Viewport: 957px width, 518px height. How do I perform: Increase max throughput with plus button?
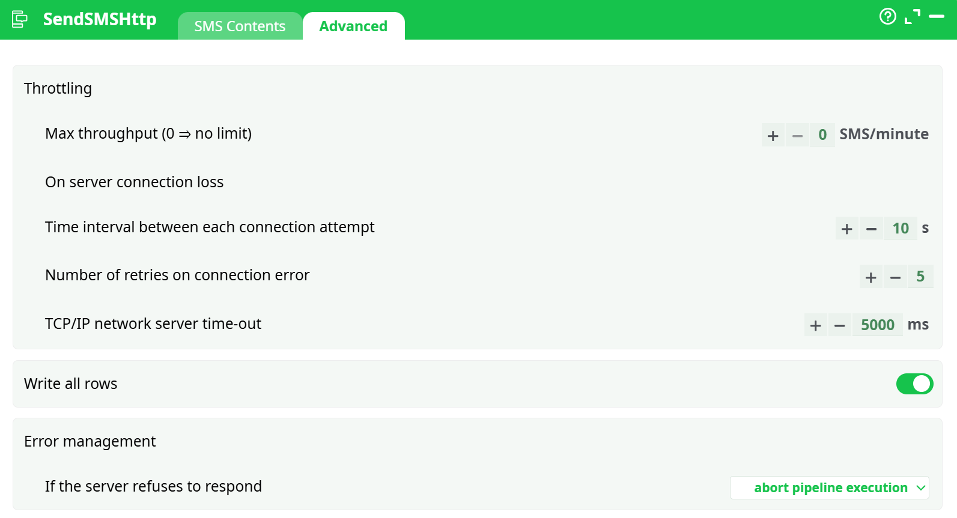pos(773,136)
